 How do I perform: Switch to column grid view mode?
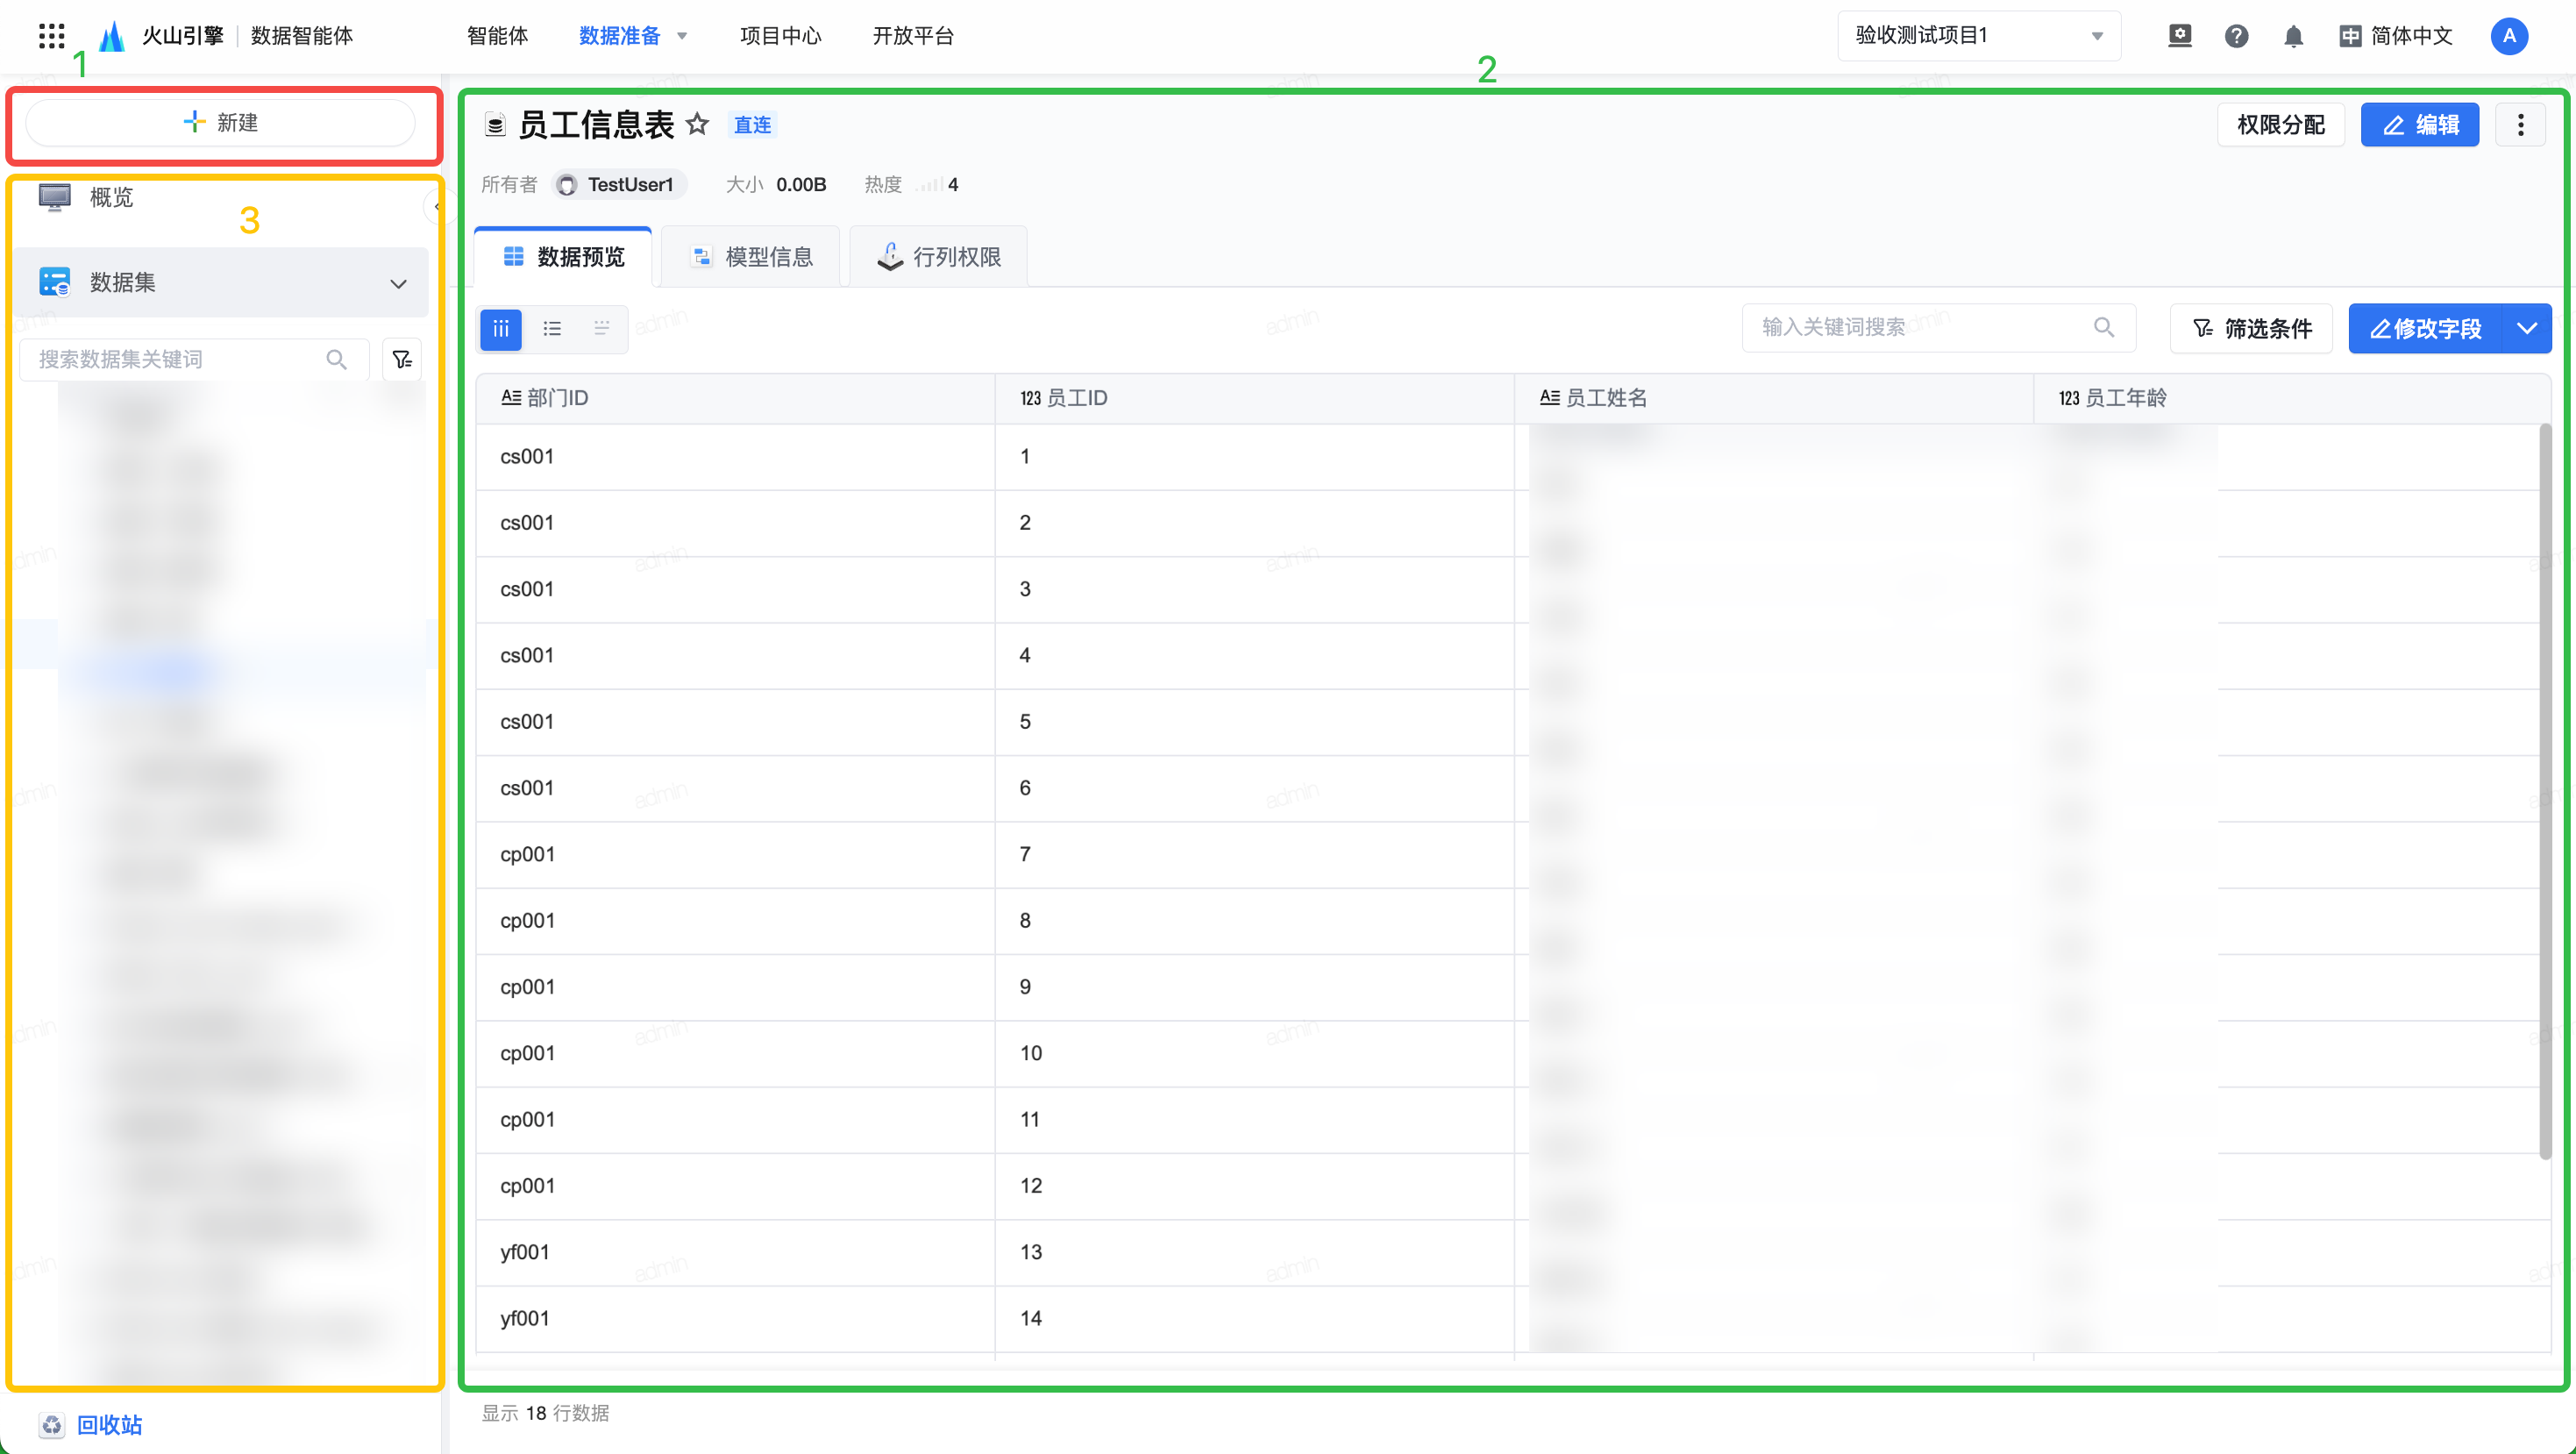[x=501, y=328]
